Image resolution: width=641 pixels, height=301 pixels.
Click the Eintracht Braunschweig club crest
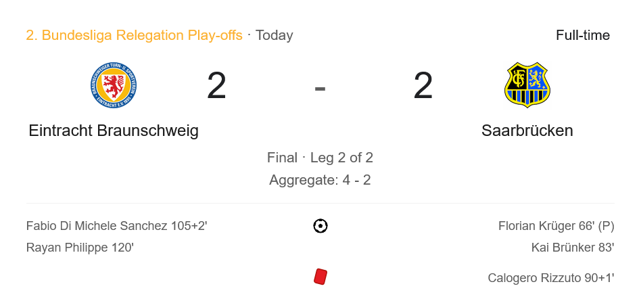pos(114,85)
